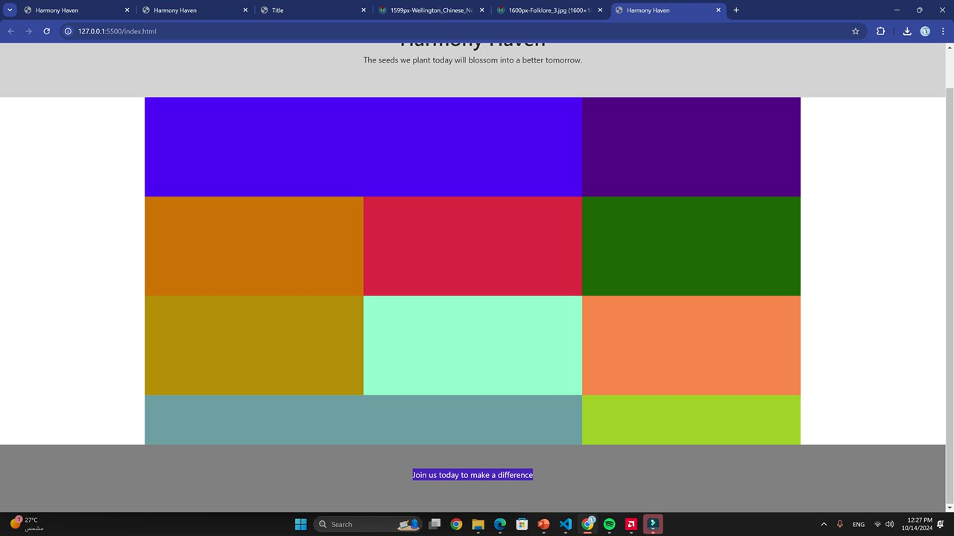Launch Microsoft Edge from the taskbar
Viewport: 954px width, 536px height.
pyautogui.click(x=500, y=524)
